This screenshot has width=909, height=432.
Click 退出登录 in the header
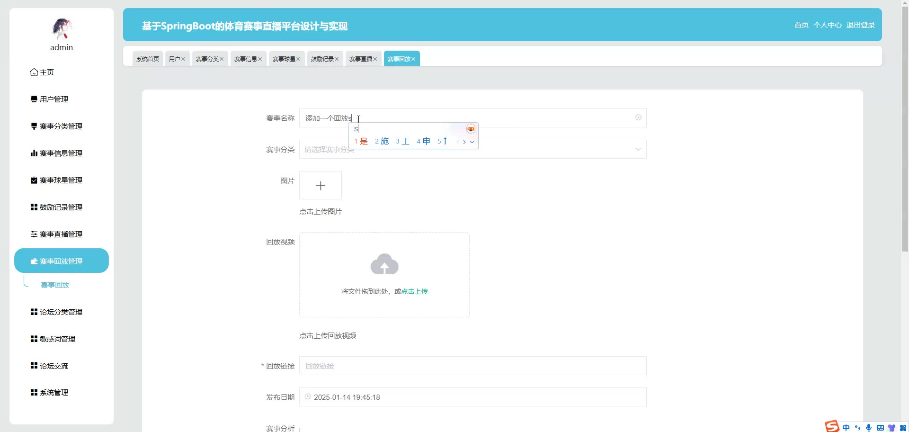pyautogui.click(x=860, y=25)
